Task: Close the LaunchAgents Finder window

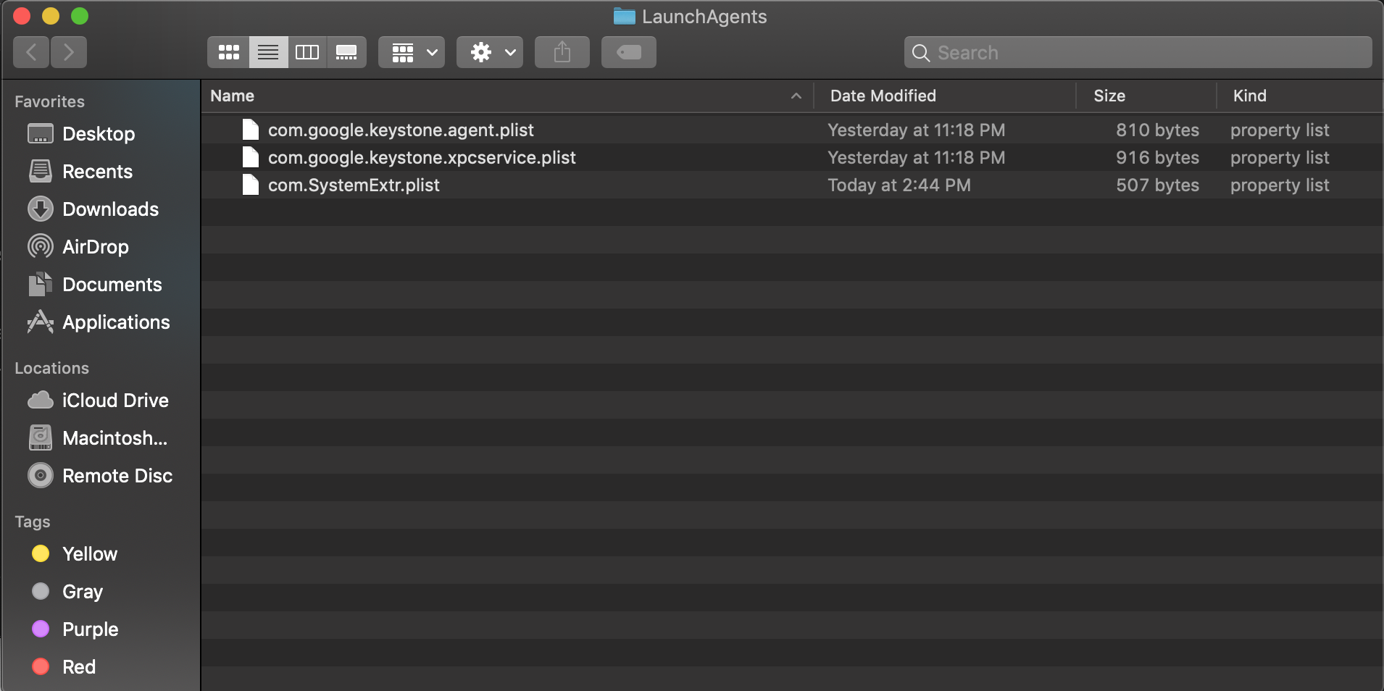Action: [22, 16]
